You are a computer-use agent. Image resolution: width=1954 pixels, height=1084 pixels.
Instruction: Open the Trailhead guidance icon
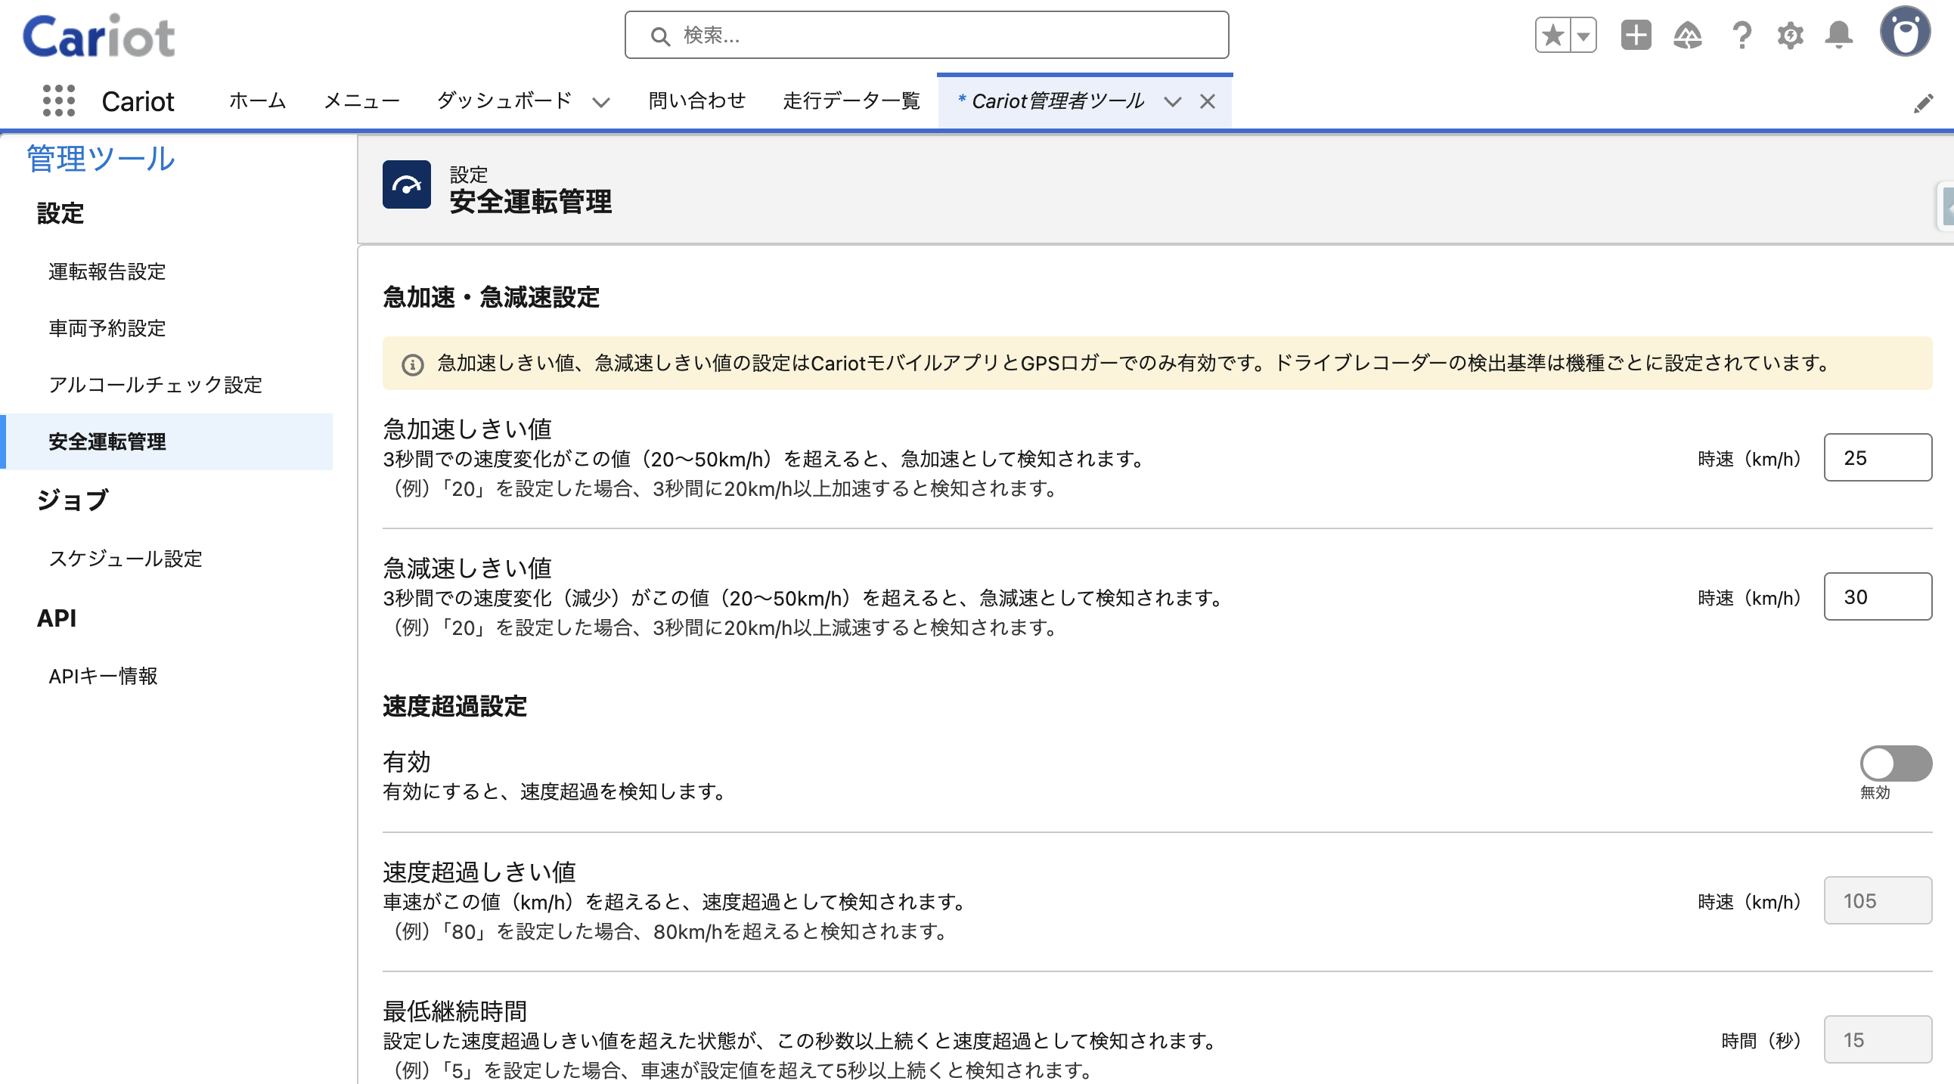1687,35
